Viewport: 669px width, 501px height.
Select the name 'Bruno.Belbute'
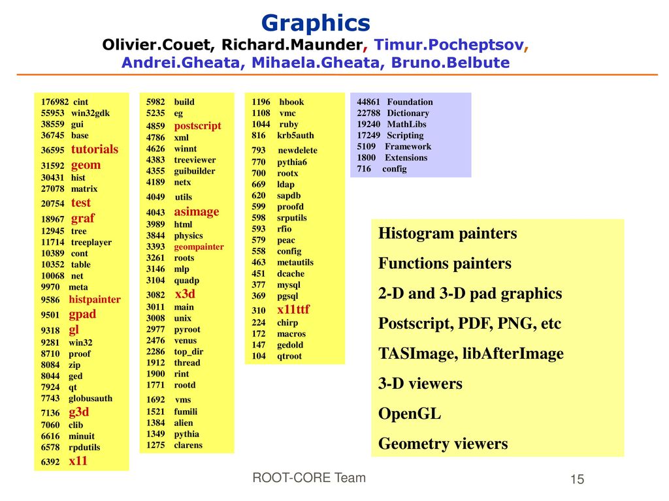pyautogui.click(x=451, y=63)
